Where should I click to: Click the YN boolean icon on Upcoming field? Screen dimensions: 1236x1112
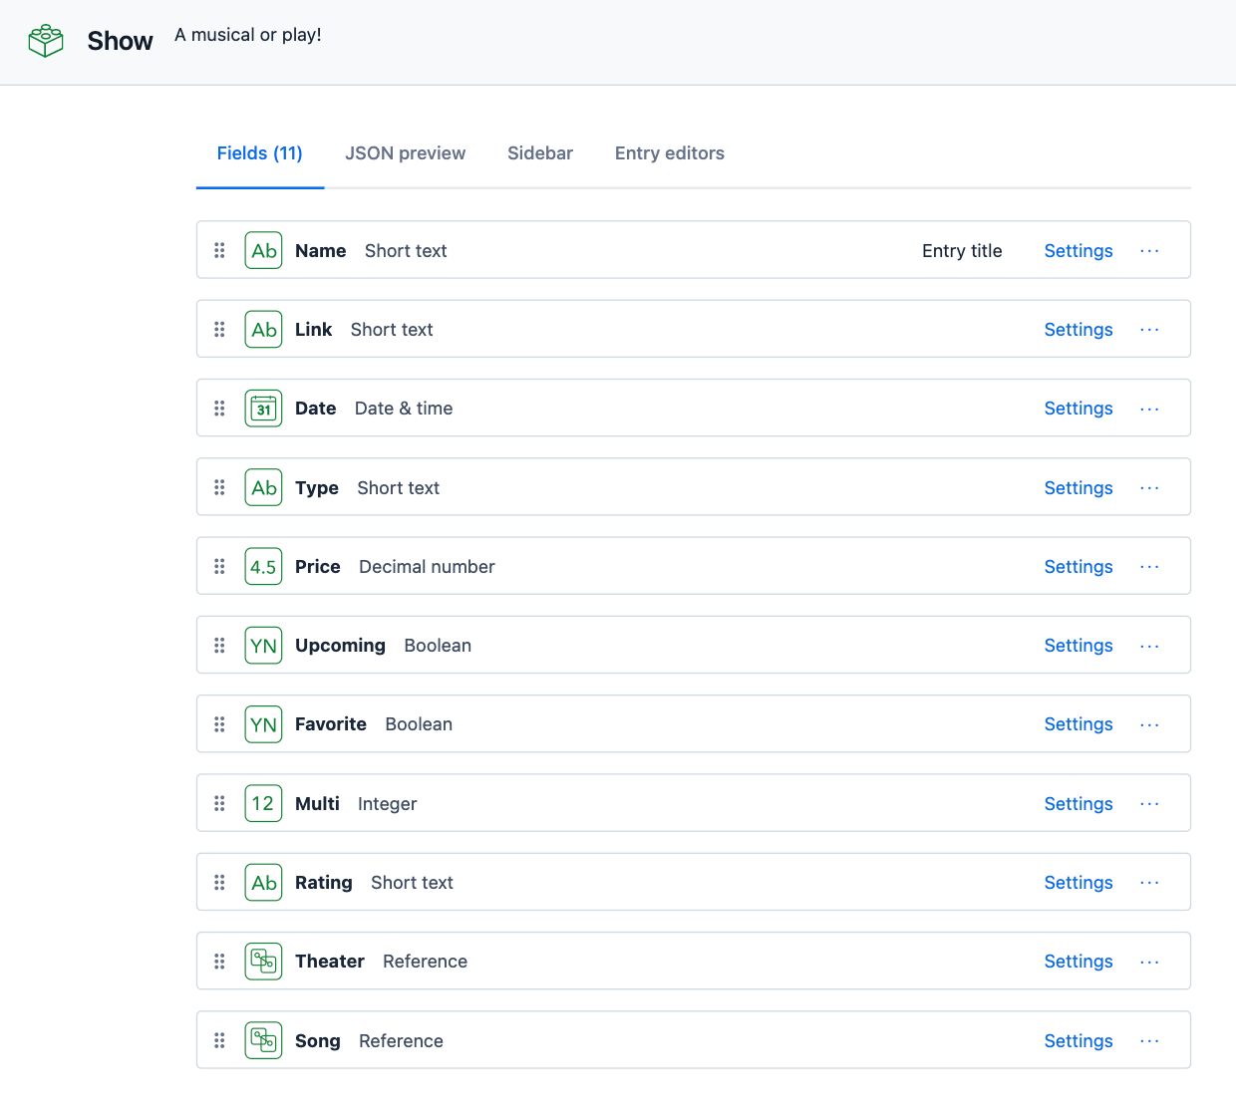click(263, 645)
